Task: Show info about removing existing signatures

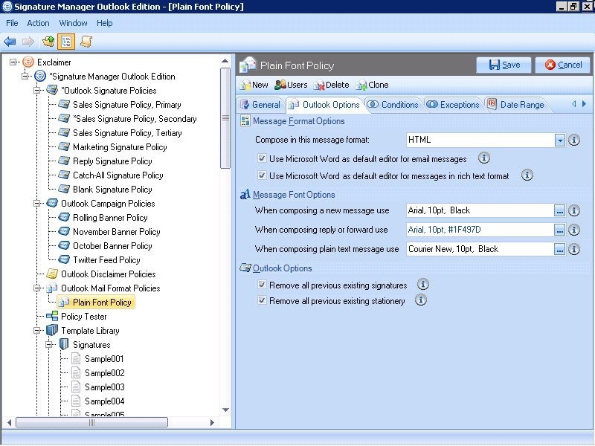Action: tap(422, 284)
